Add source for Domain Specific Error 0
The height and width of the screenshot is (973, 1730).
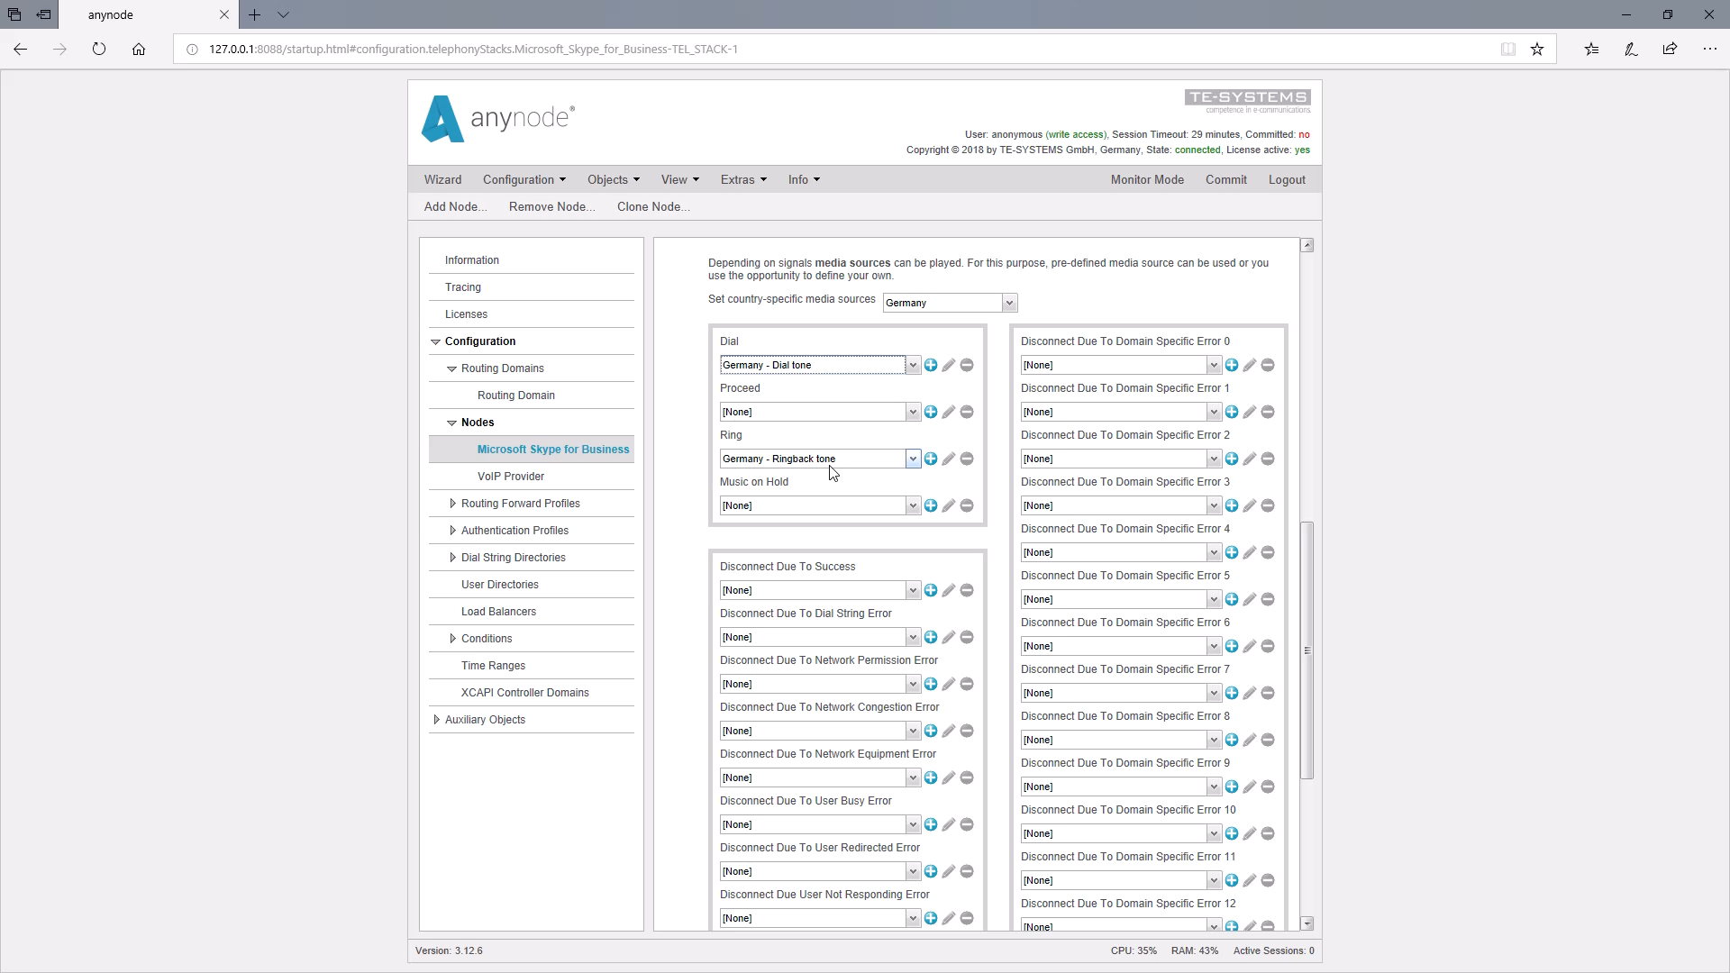tap(1232, 365)
